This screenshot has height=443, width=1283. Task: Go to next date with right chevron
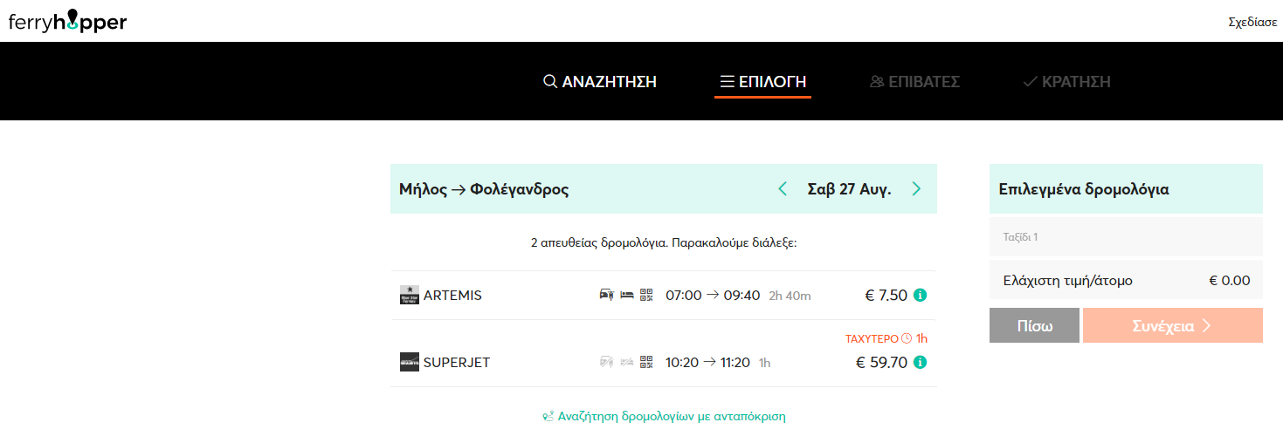(916, 188)
